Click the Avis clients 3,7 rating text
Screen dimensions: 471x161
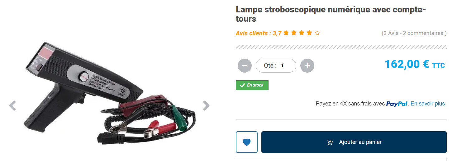point(259,33)
